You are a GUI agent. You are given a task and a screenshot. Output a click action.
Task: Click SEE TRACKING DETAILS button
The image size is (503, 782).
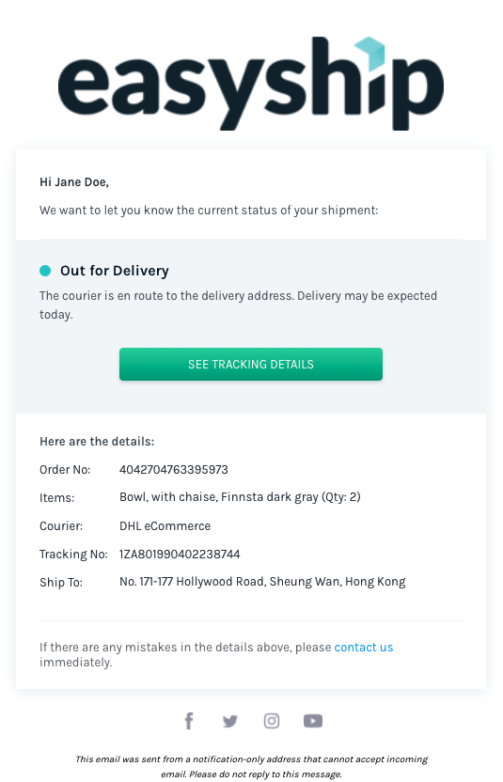251,364
